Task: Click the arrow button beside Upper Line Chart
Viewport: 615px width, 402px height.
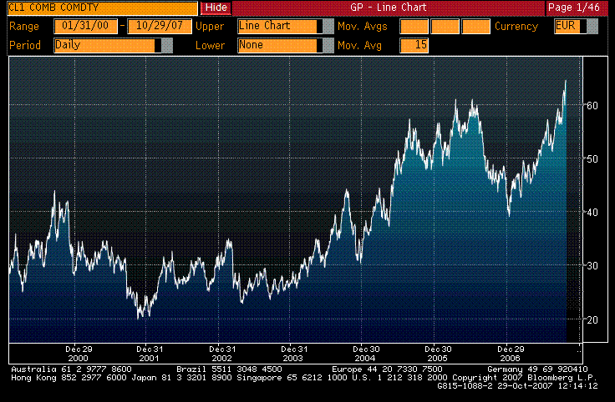Action: click(x=328, y=26)
